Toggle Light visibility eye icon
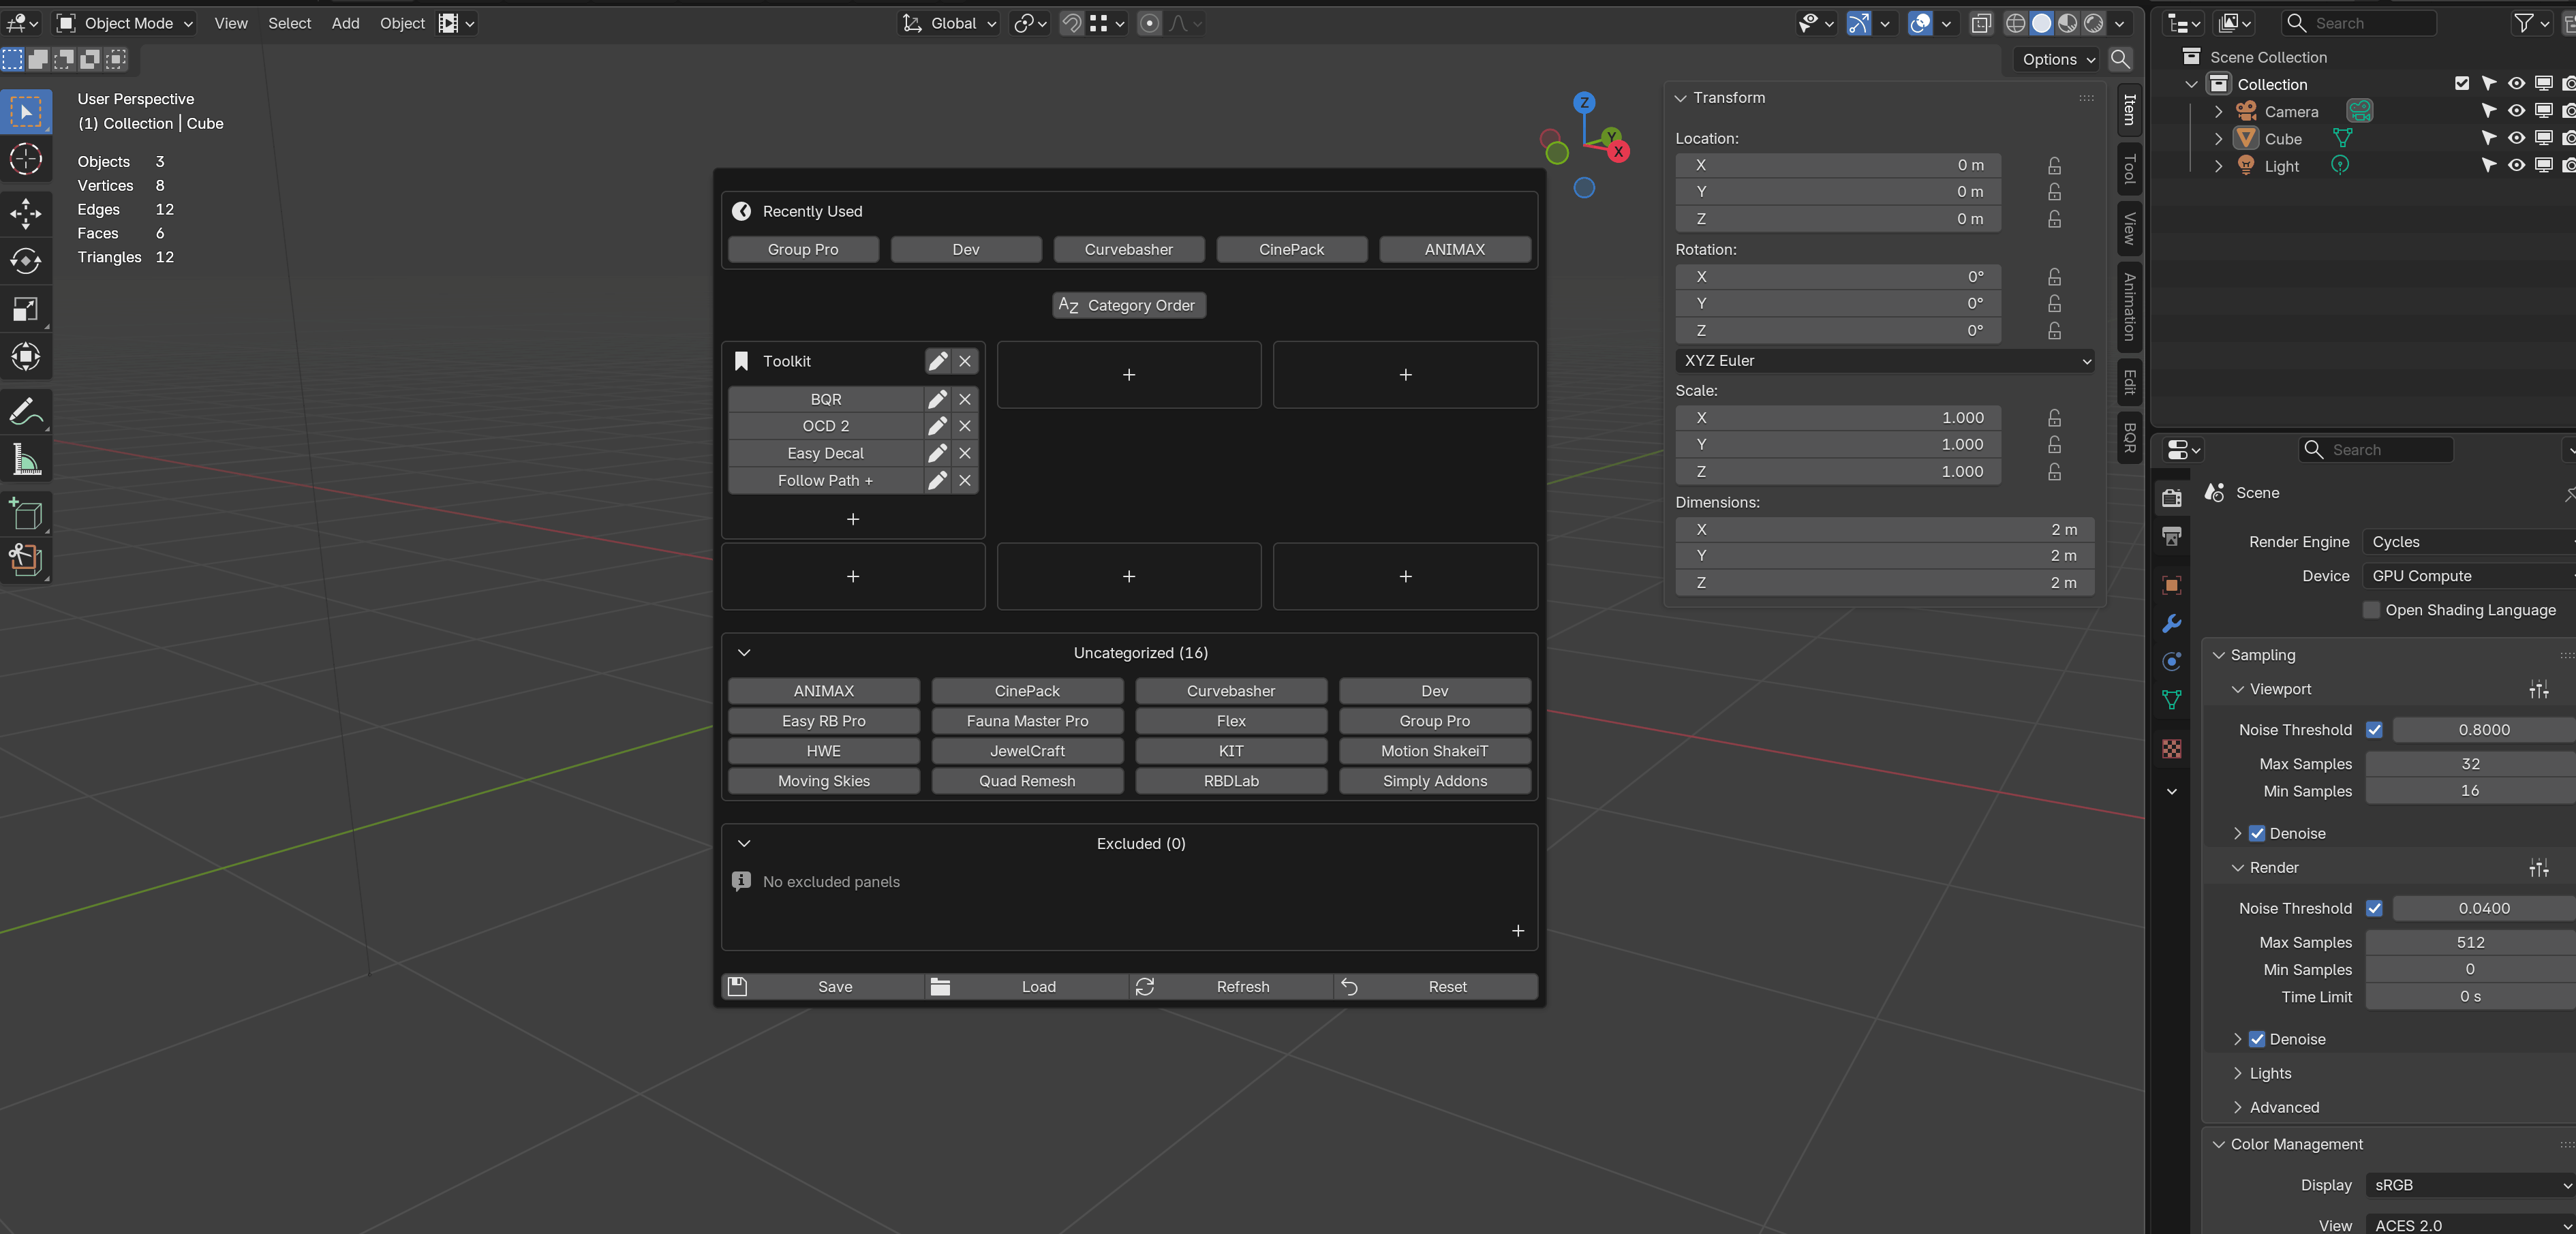Image resolution: width=2576 pixels, height=1234 pixels. click(2516, 166)
